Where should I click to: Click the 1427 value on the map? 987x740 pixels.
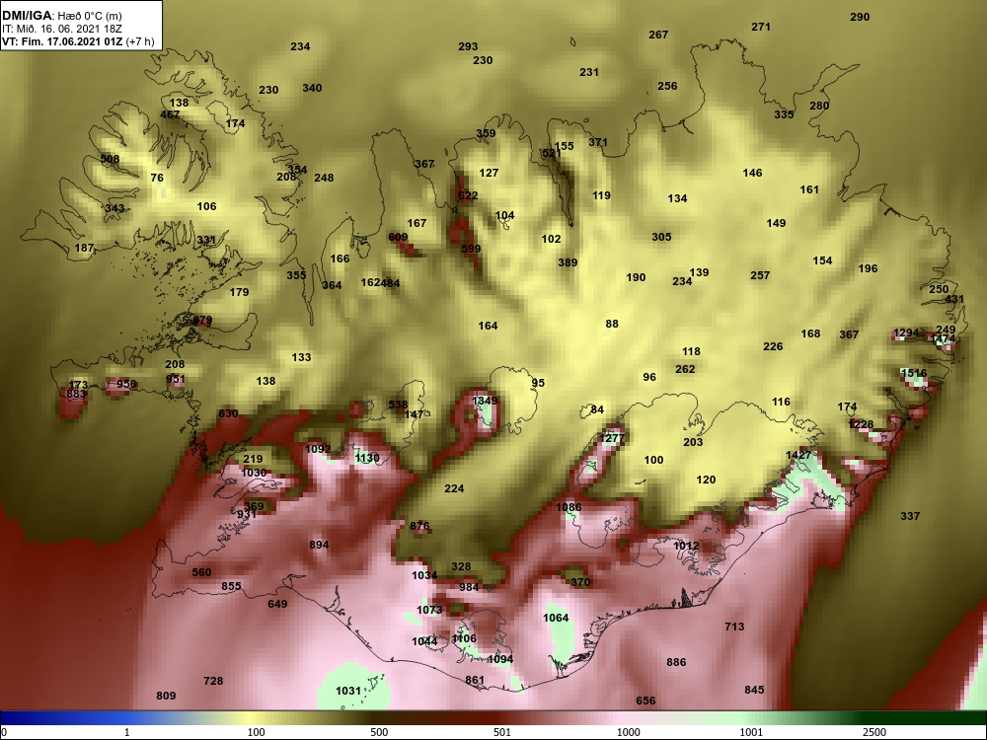(x=798, y=455)
